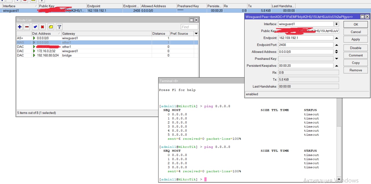
Task: Click OK in the Wireguard Peer dialog
Action: pyautogui.click(x=356, y=25)
